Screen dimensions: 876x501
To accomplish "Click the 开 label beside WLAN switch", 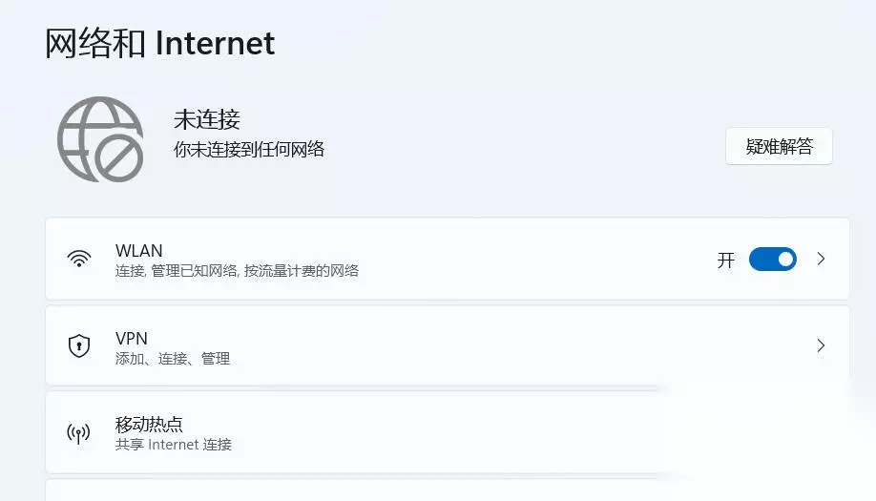I will (726, 260).
